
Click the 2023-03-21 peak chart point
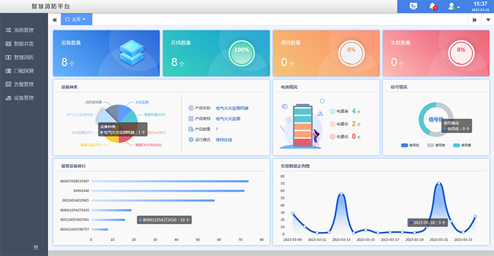(x=439, y=183)
